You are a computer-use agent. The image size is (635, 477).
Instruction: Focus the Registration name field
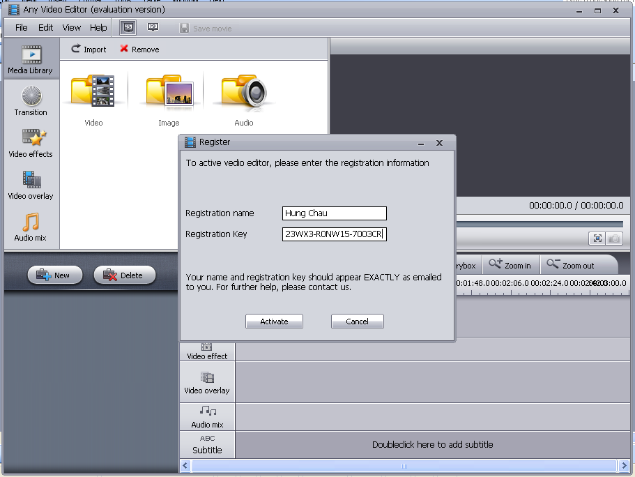(335, 213)
